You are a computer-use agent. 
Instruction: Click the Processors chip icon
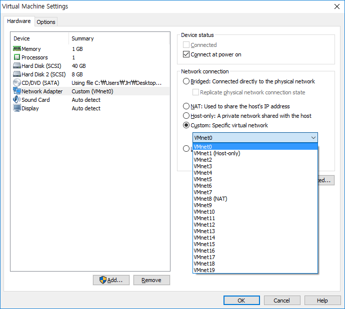(x=17, y=57)
